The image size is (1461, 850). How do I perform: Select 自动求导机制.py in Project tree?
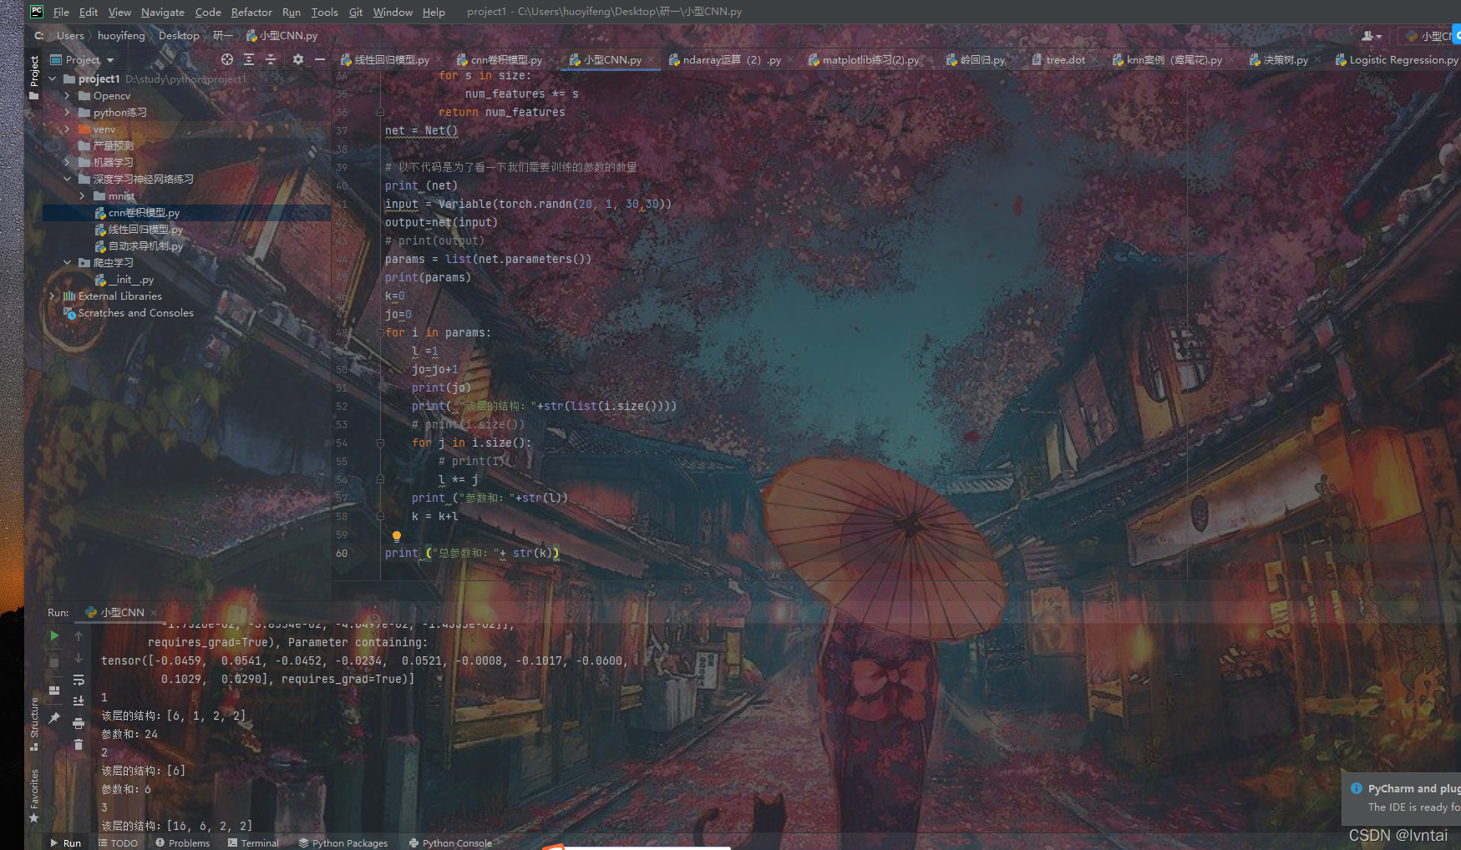(139, 246)
